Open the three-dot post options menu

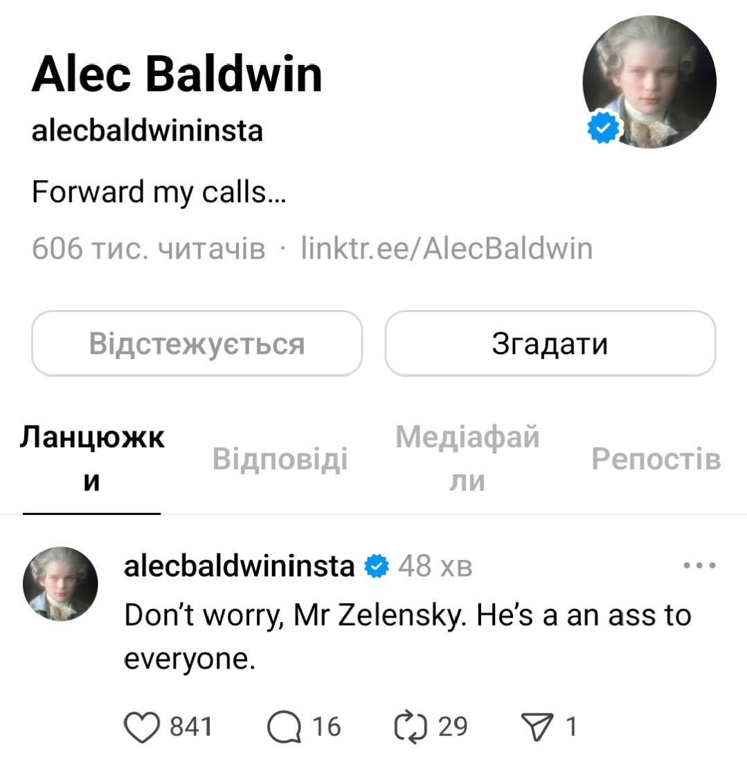pyautogui.click(x=699, y=565)
